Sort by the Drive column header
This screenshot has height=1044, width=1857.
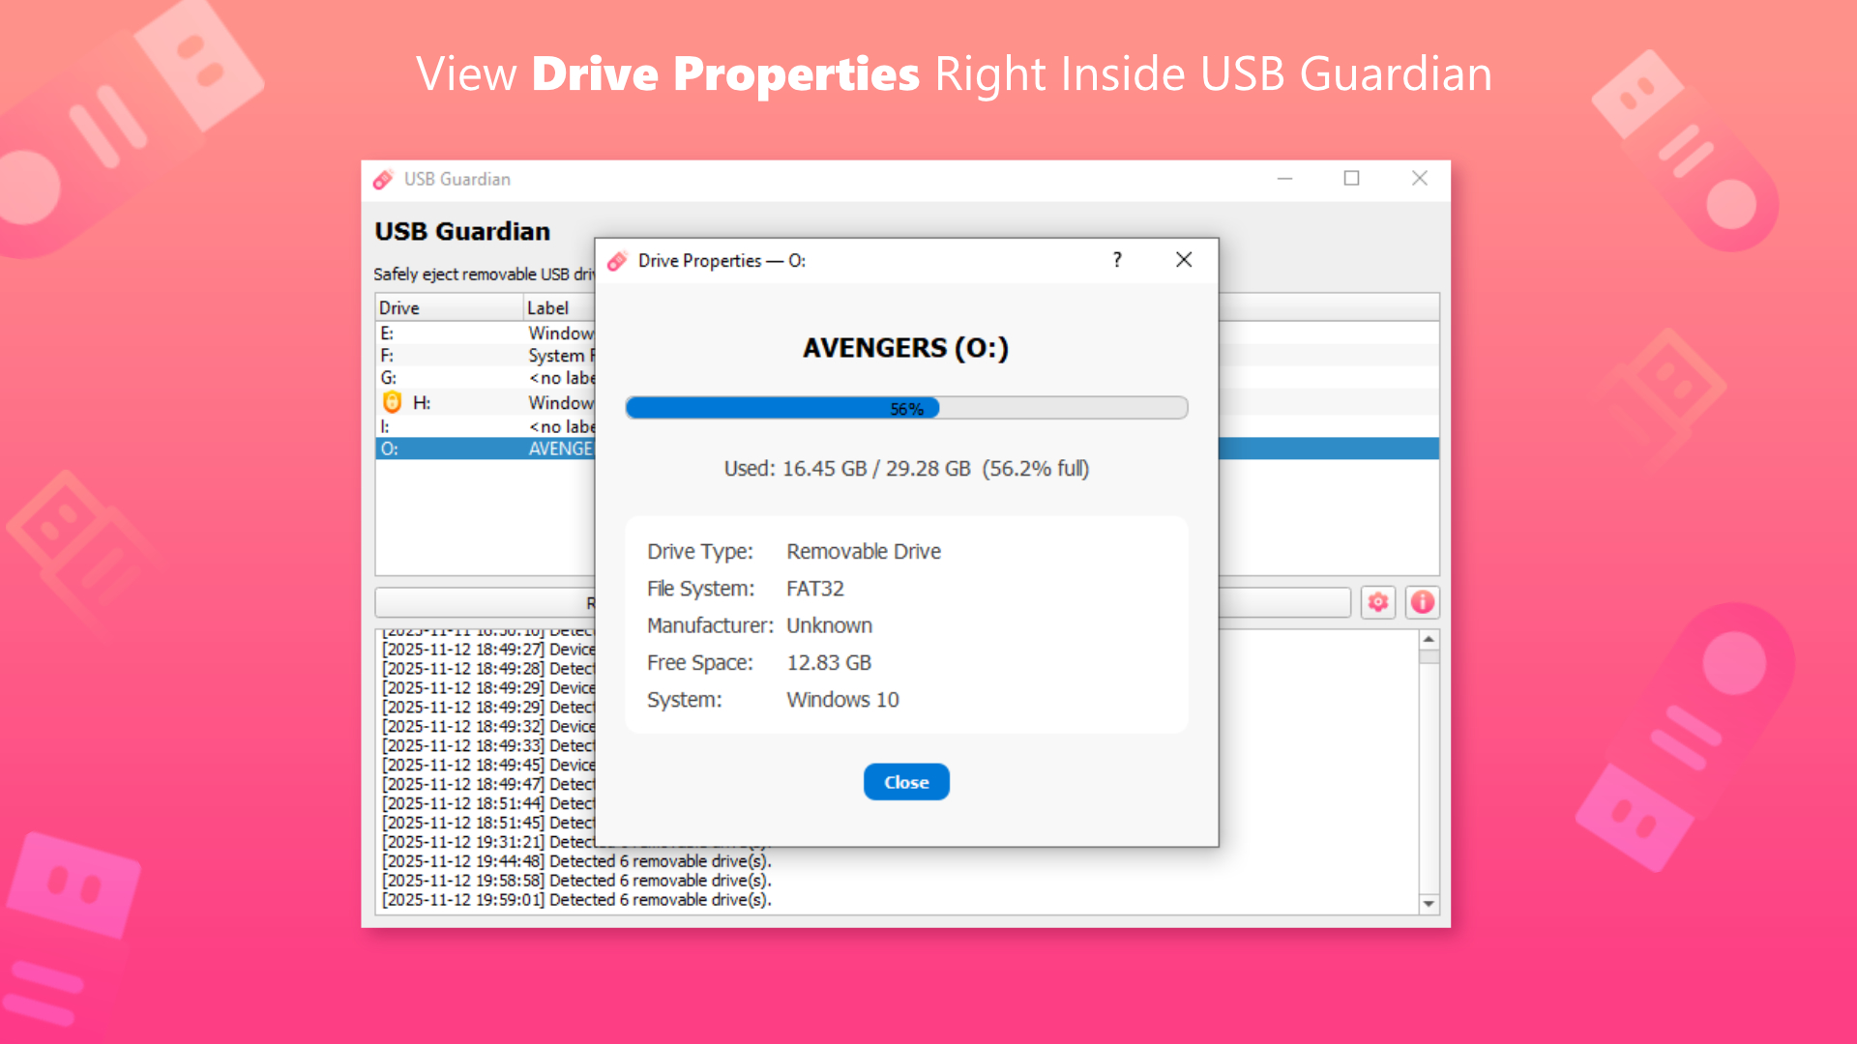click(400, 306)
